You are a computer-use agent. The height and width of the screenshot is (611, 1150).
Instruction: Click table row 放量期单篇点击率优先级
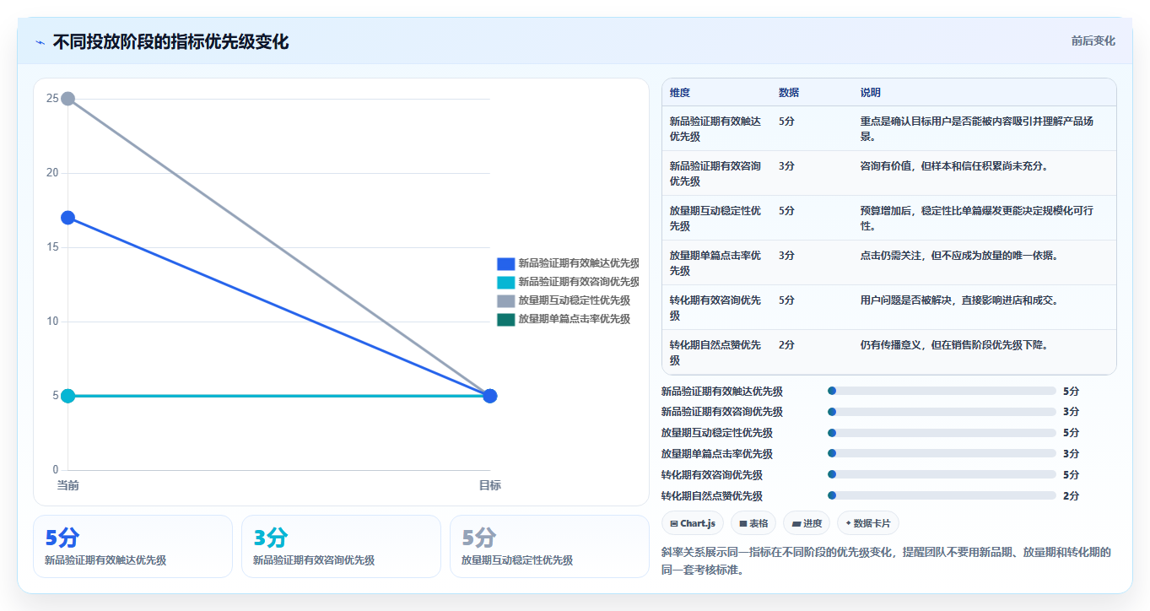coord(889,262)
